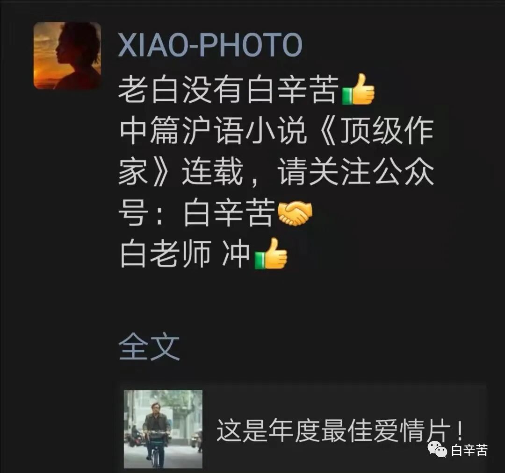The width and height of the screenshot is (505, 473).
Task: Click the thumbs-up emoji after 老白没有白辛苦
Action: (358, 89)
